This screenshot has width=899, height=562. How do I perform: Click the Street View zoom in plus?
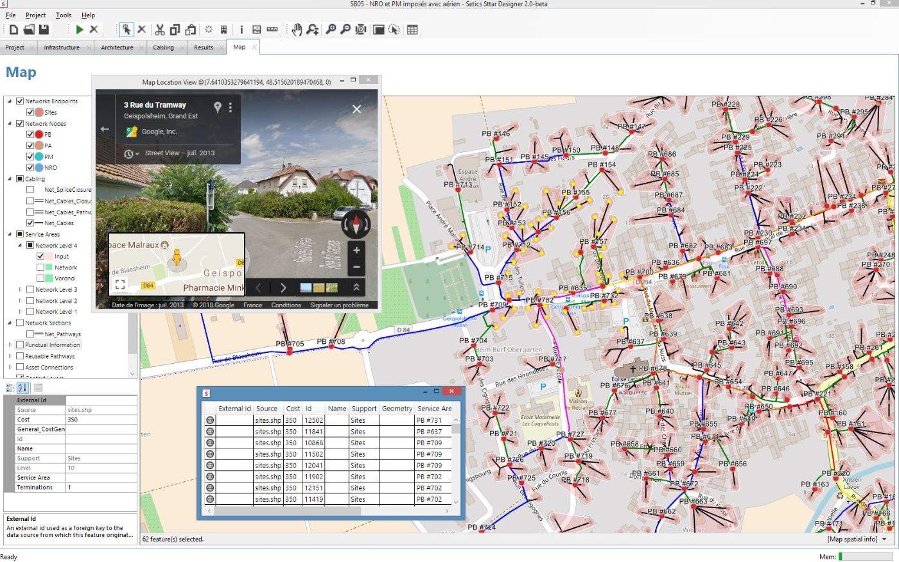pyautogui.click(x=356, y=250)
